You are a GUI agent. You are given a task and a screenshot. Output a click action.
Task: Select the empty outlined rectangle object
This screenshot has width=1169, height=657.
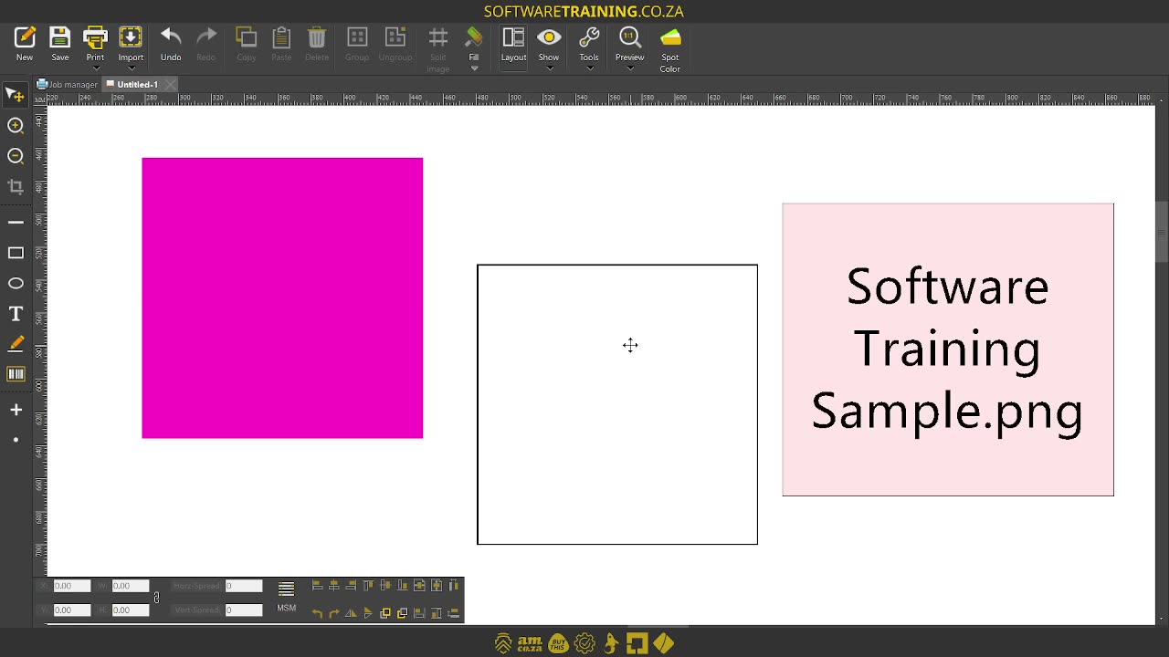coord(617,404)
